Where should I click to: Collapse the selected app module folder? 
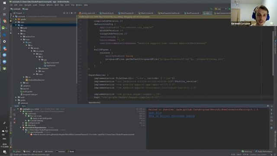tap(16, 25)
